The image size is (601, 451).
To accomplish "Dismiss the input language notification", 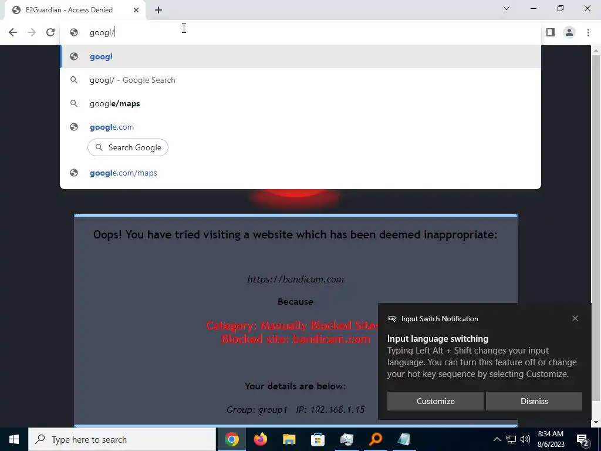I will tap(534, 401).
